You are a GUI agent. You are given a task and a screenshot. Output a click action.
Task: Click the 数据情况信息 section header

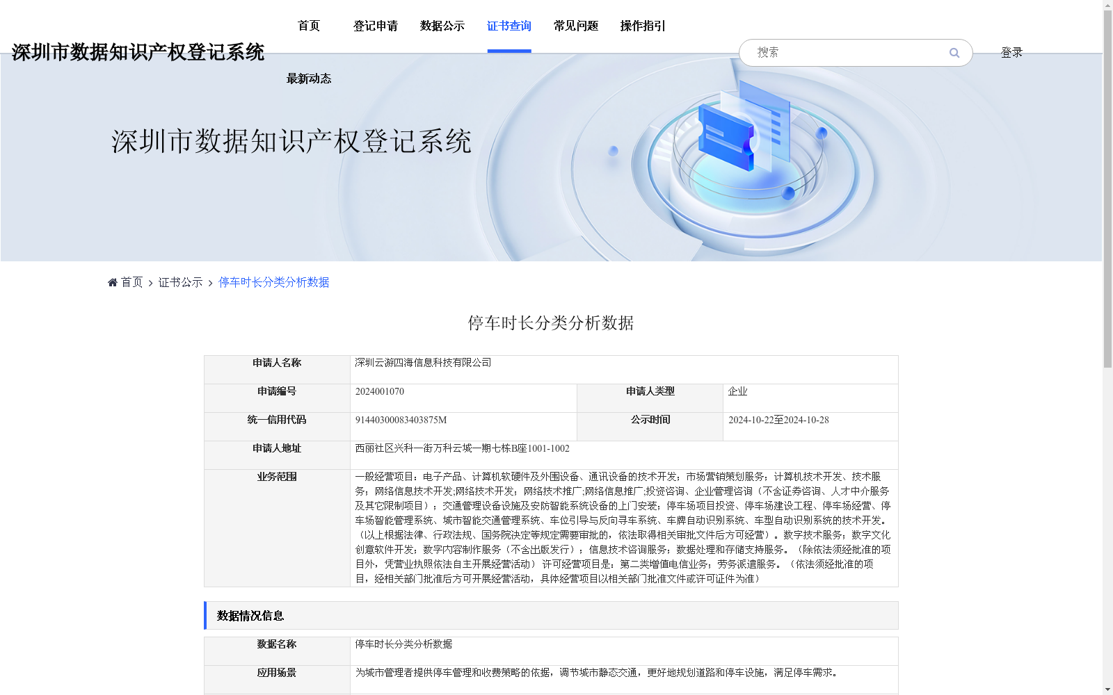pos(551,616)
